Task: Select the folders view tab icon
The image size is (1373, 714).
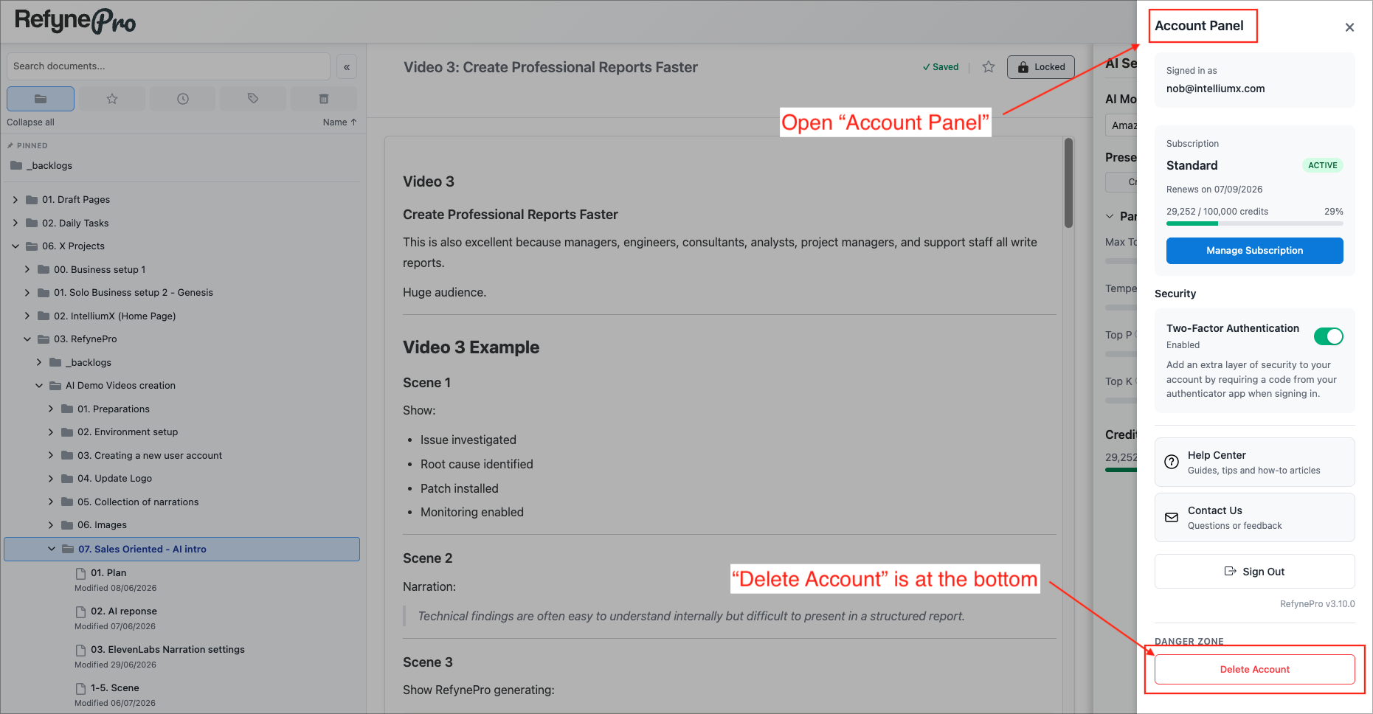Action: pos(41,99)
